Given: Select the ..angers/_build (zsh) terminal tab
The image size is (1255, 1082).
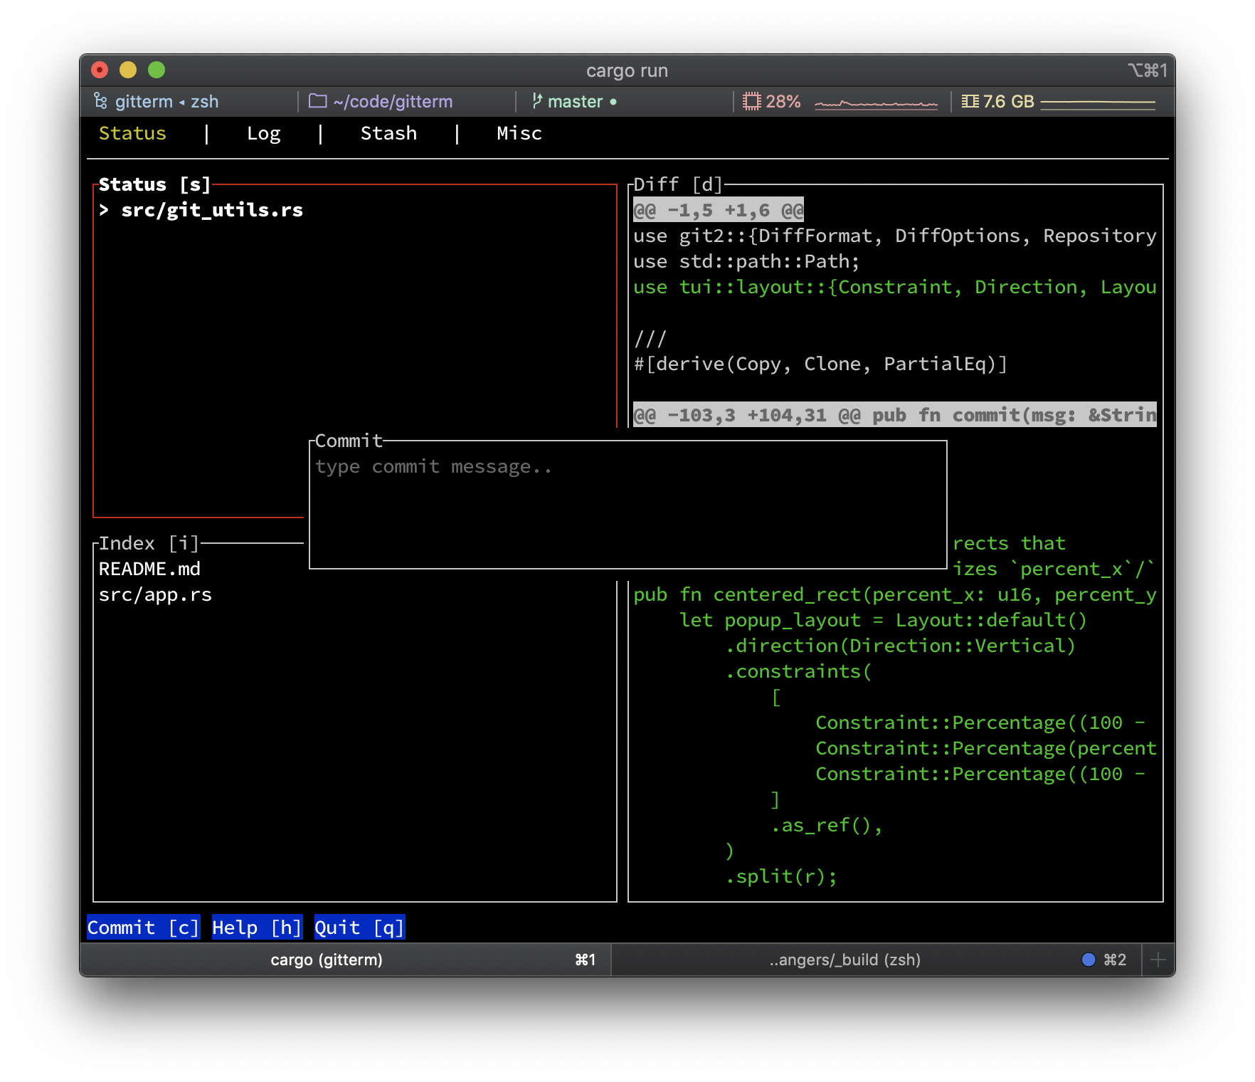Looking at the screenshot, I should point(877,960).
